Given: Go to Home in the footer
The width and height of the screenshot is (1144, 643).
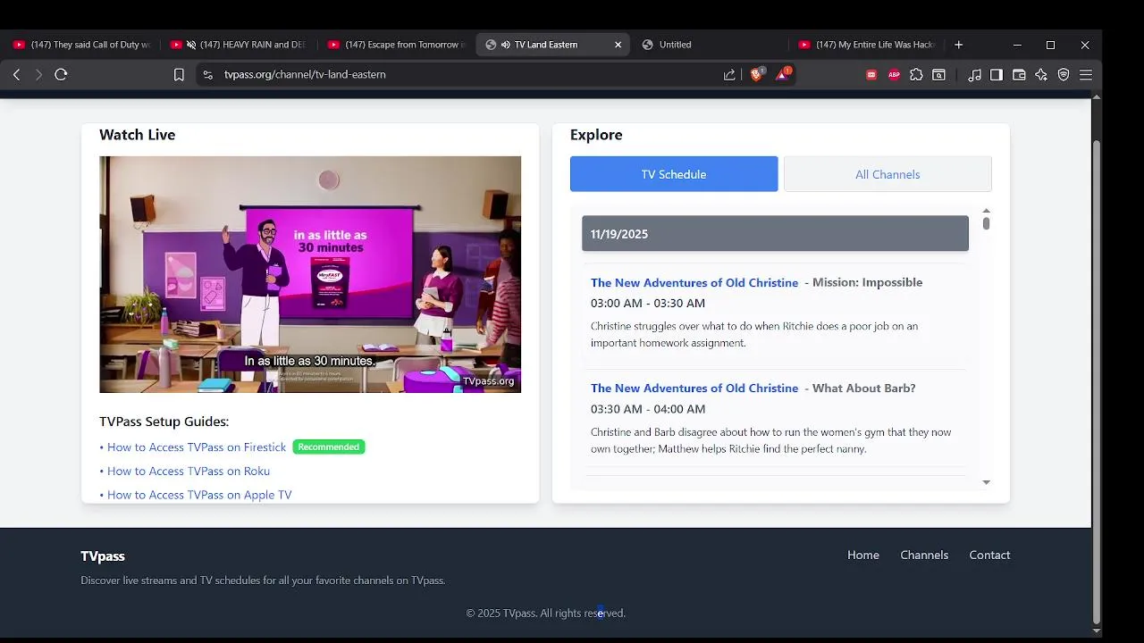Looking at the screenshot, I should point(863,555).
